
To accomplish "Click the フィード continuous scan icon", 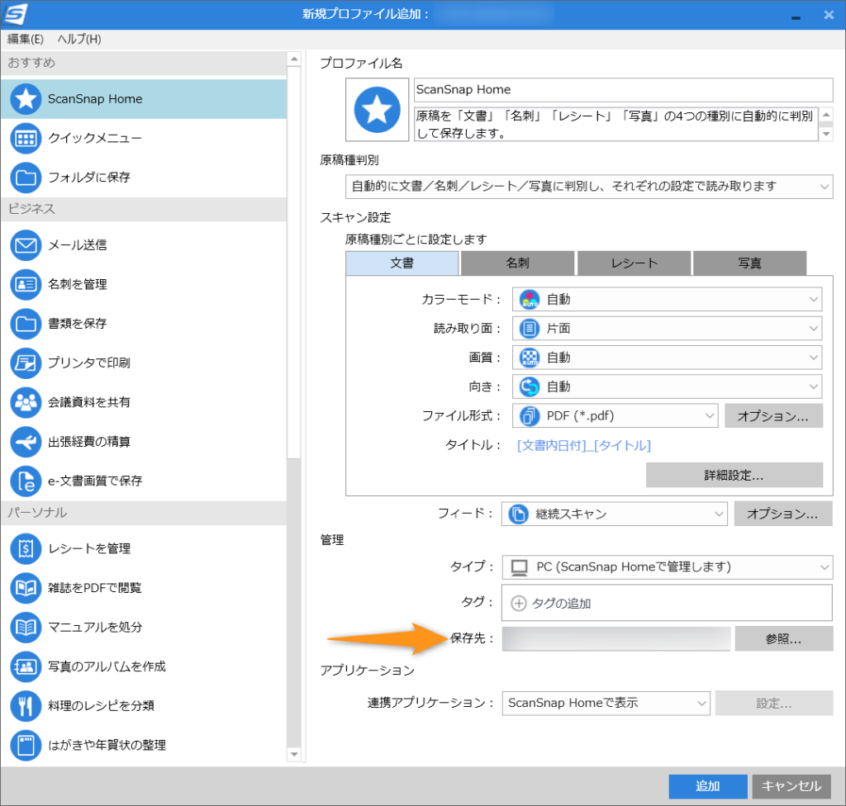I will (x=519, y=514).
